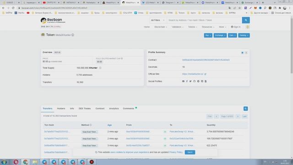This screenshot has width=293, height=165.
Task: Open the official site URL link
Action: 193,74
